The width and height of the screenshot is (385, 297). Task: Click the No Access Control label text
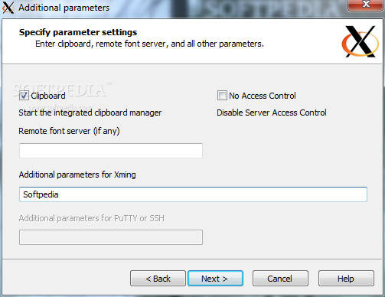click(263, 96)
